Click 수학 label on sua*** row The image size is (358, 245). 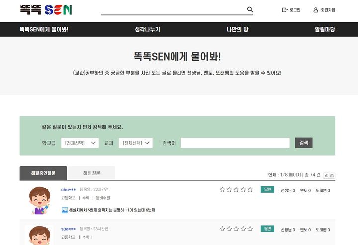tap(86, 237)
